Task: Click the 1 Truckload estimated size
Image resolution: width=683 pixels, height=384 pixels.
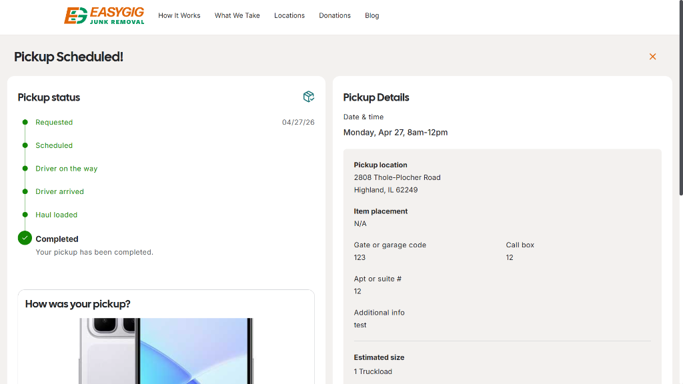Action: click(x=373, y=371)
